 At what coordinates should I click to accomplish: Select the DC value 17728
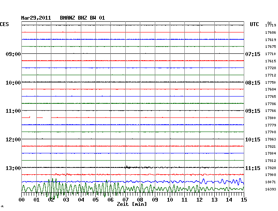pos(271,68)
